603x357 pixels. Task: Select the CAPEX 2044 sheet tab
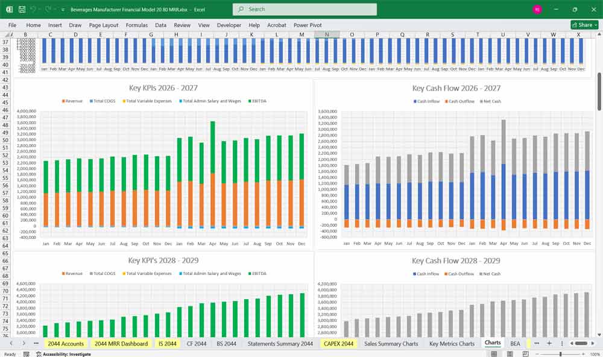[x=338, y=343]
